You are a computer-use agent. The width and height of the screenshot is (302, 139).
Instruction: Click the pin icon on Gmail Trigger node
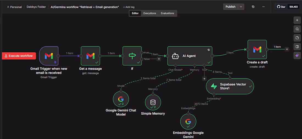pos(55,62)
